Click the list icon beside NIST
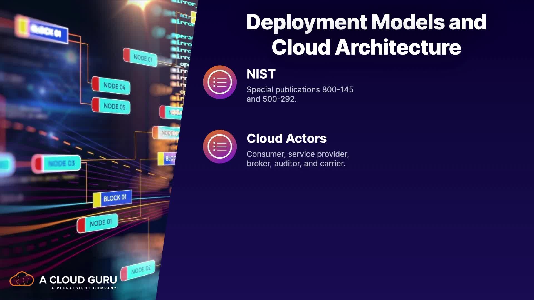The height and width of the screenshot is (300, 534). click(220, 82)
